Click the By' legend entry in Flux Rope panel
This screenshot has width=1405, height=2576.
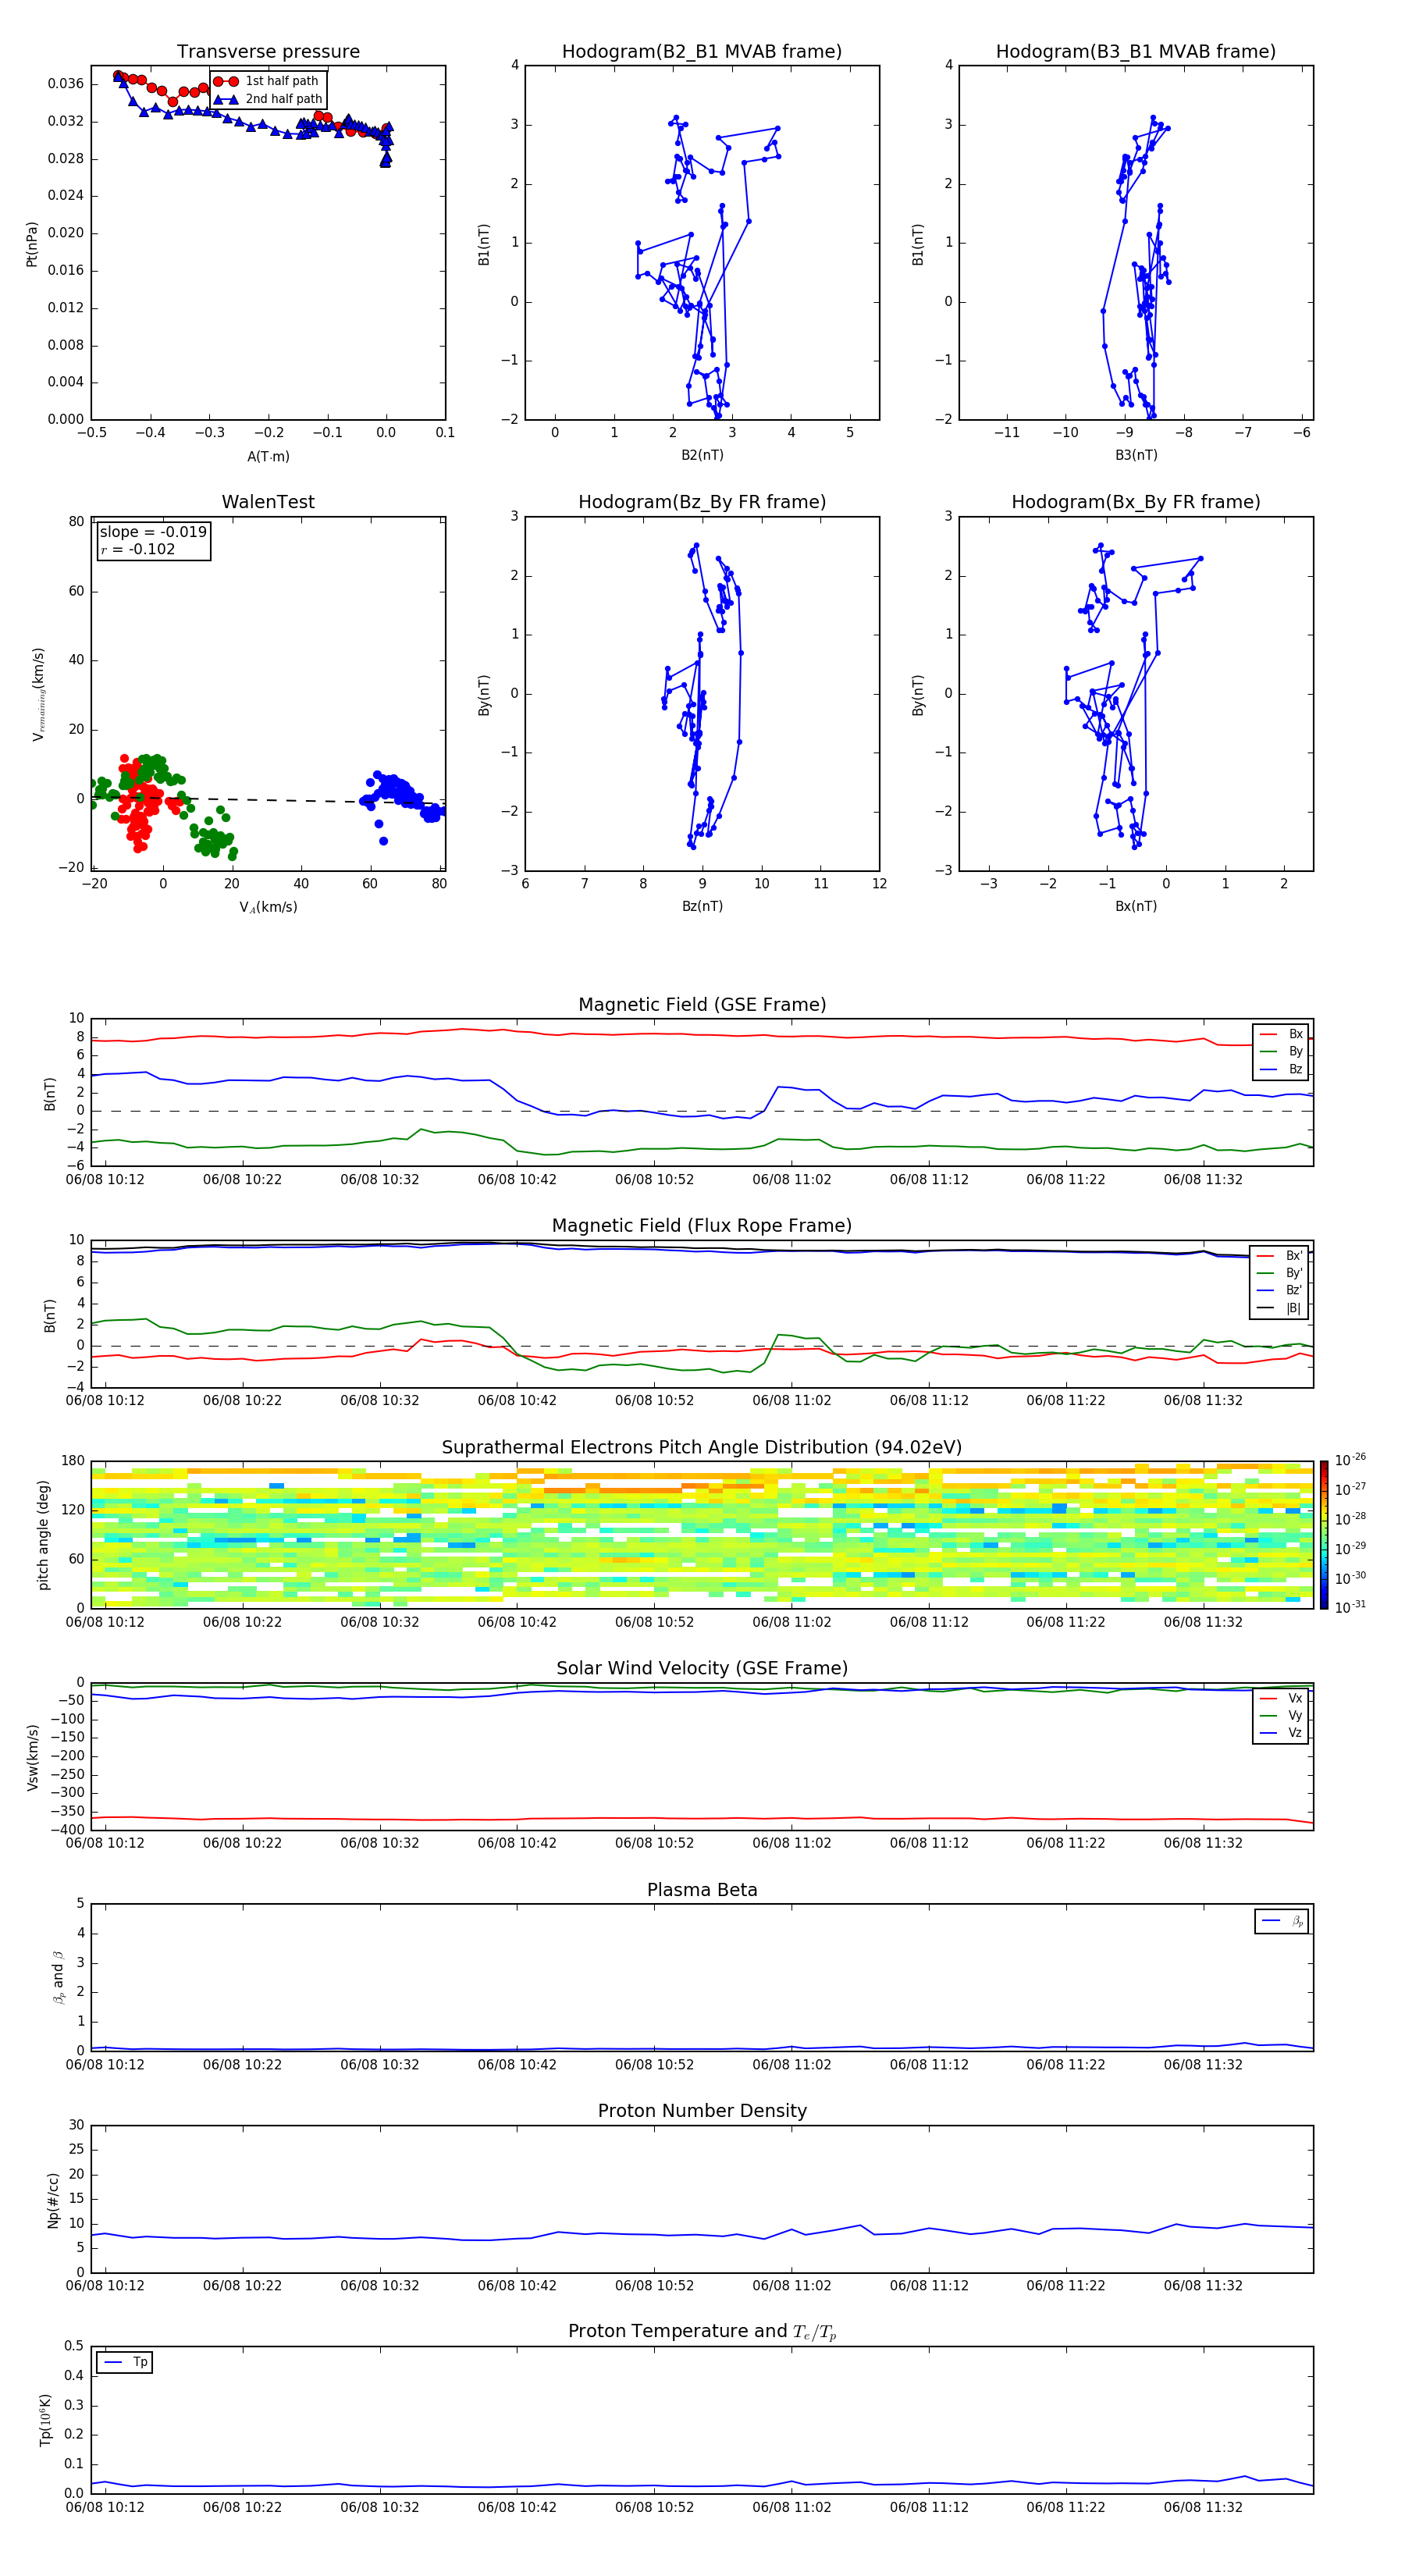pyautogui.click(x=1280, y=1273)
